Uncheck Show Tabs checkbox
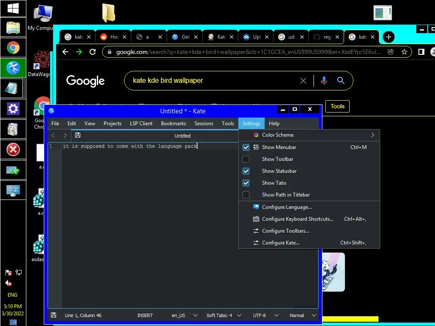Screen dimensions: 435x326 (x=246, y=183)
